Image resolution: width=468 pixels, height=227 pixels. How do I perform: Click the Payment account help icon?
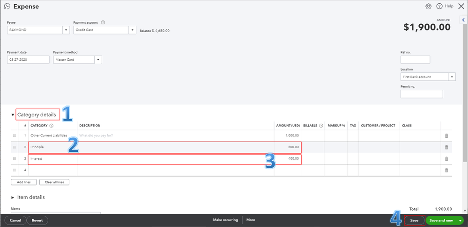click(103, 22)
